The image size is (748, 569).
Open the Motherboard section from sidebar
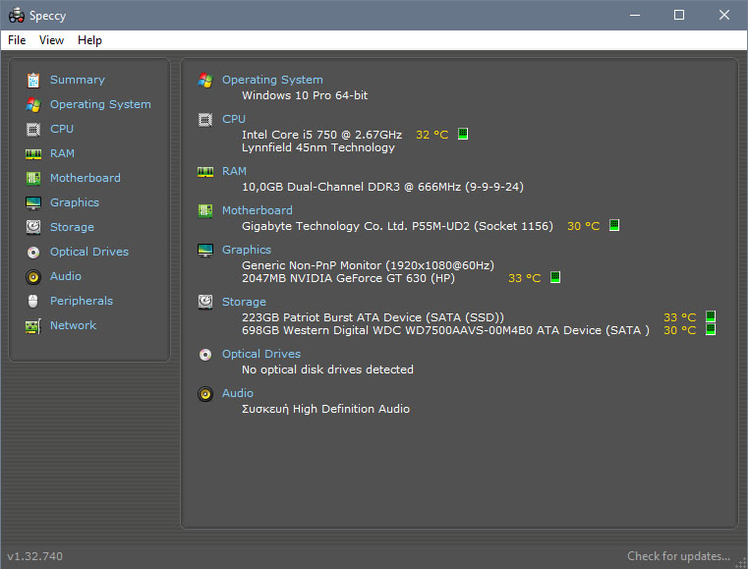(x=85, y=179)
